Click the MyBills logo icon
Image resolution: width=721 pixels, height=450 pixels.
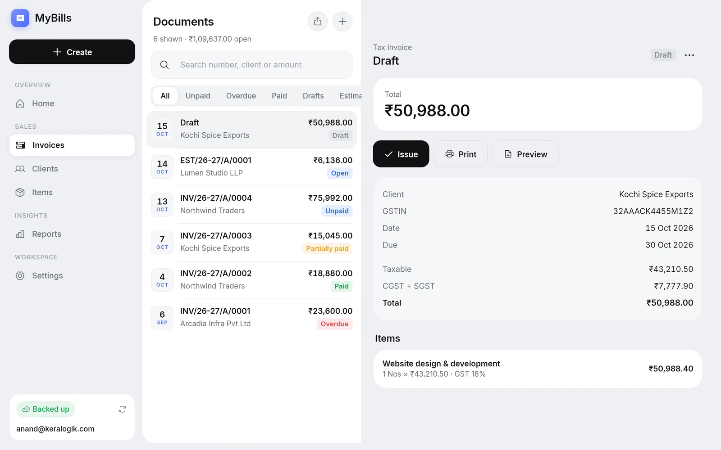pyautogui.click(x=20, y=18)
